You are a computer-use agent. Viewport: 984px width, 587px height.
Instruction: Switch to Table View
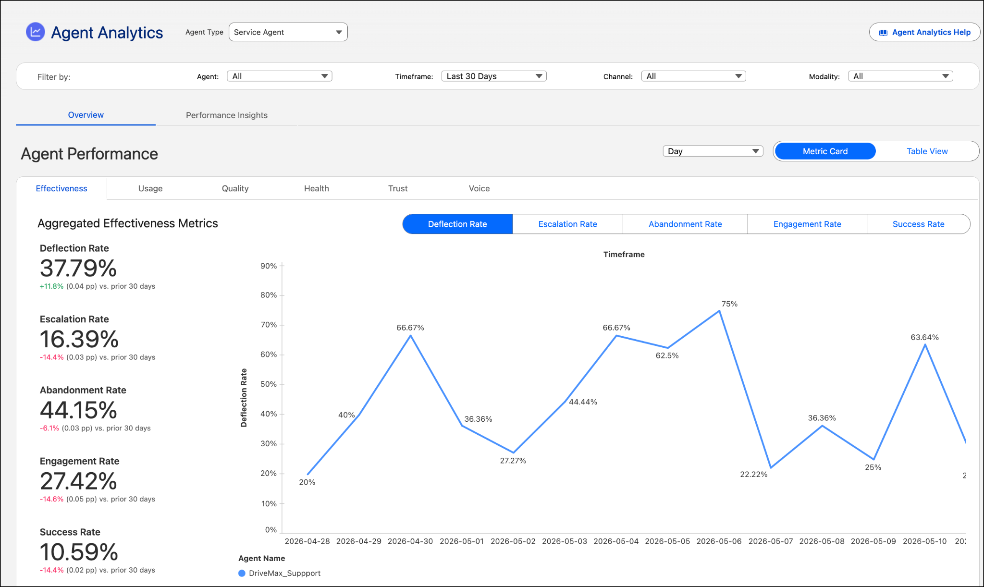click(x=927, y=151)
